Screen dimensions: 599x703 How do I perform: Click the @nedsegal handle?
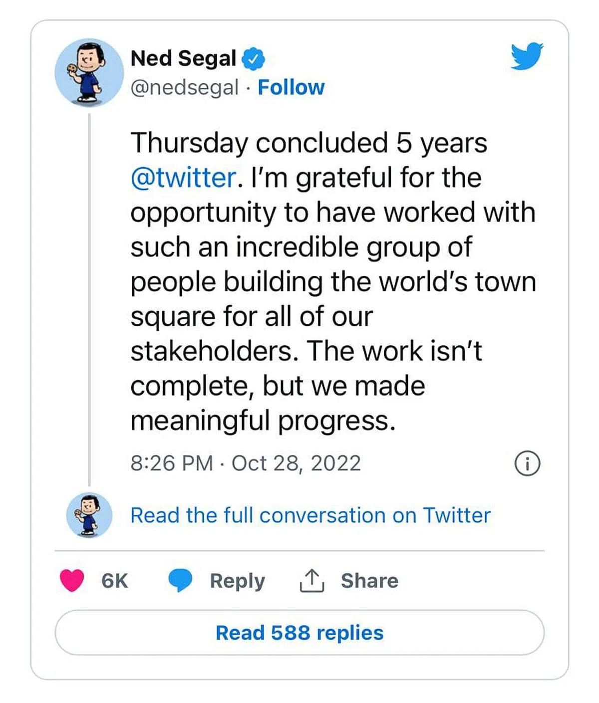[184, 88]
